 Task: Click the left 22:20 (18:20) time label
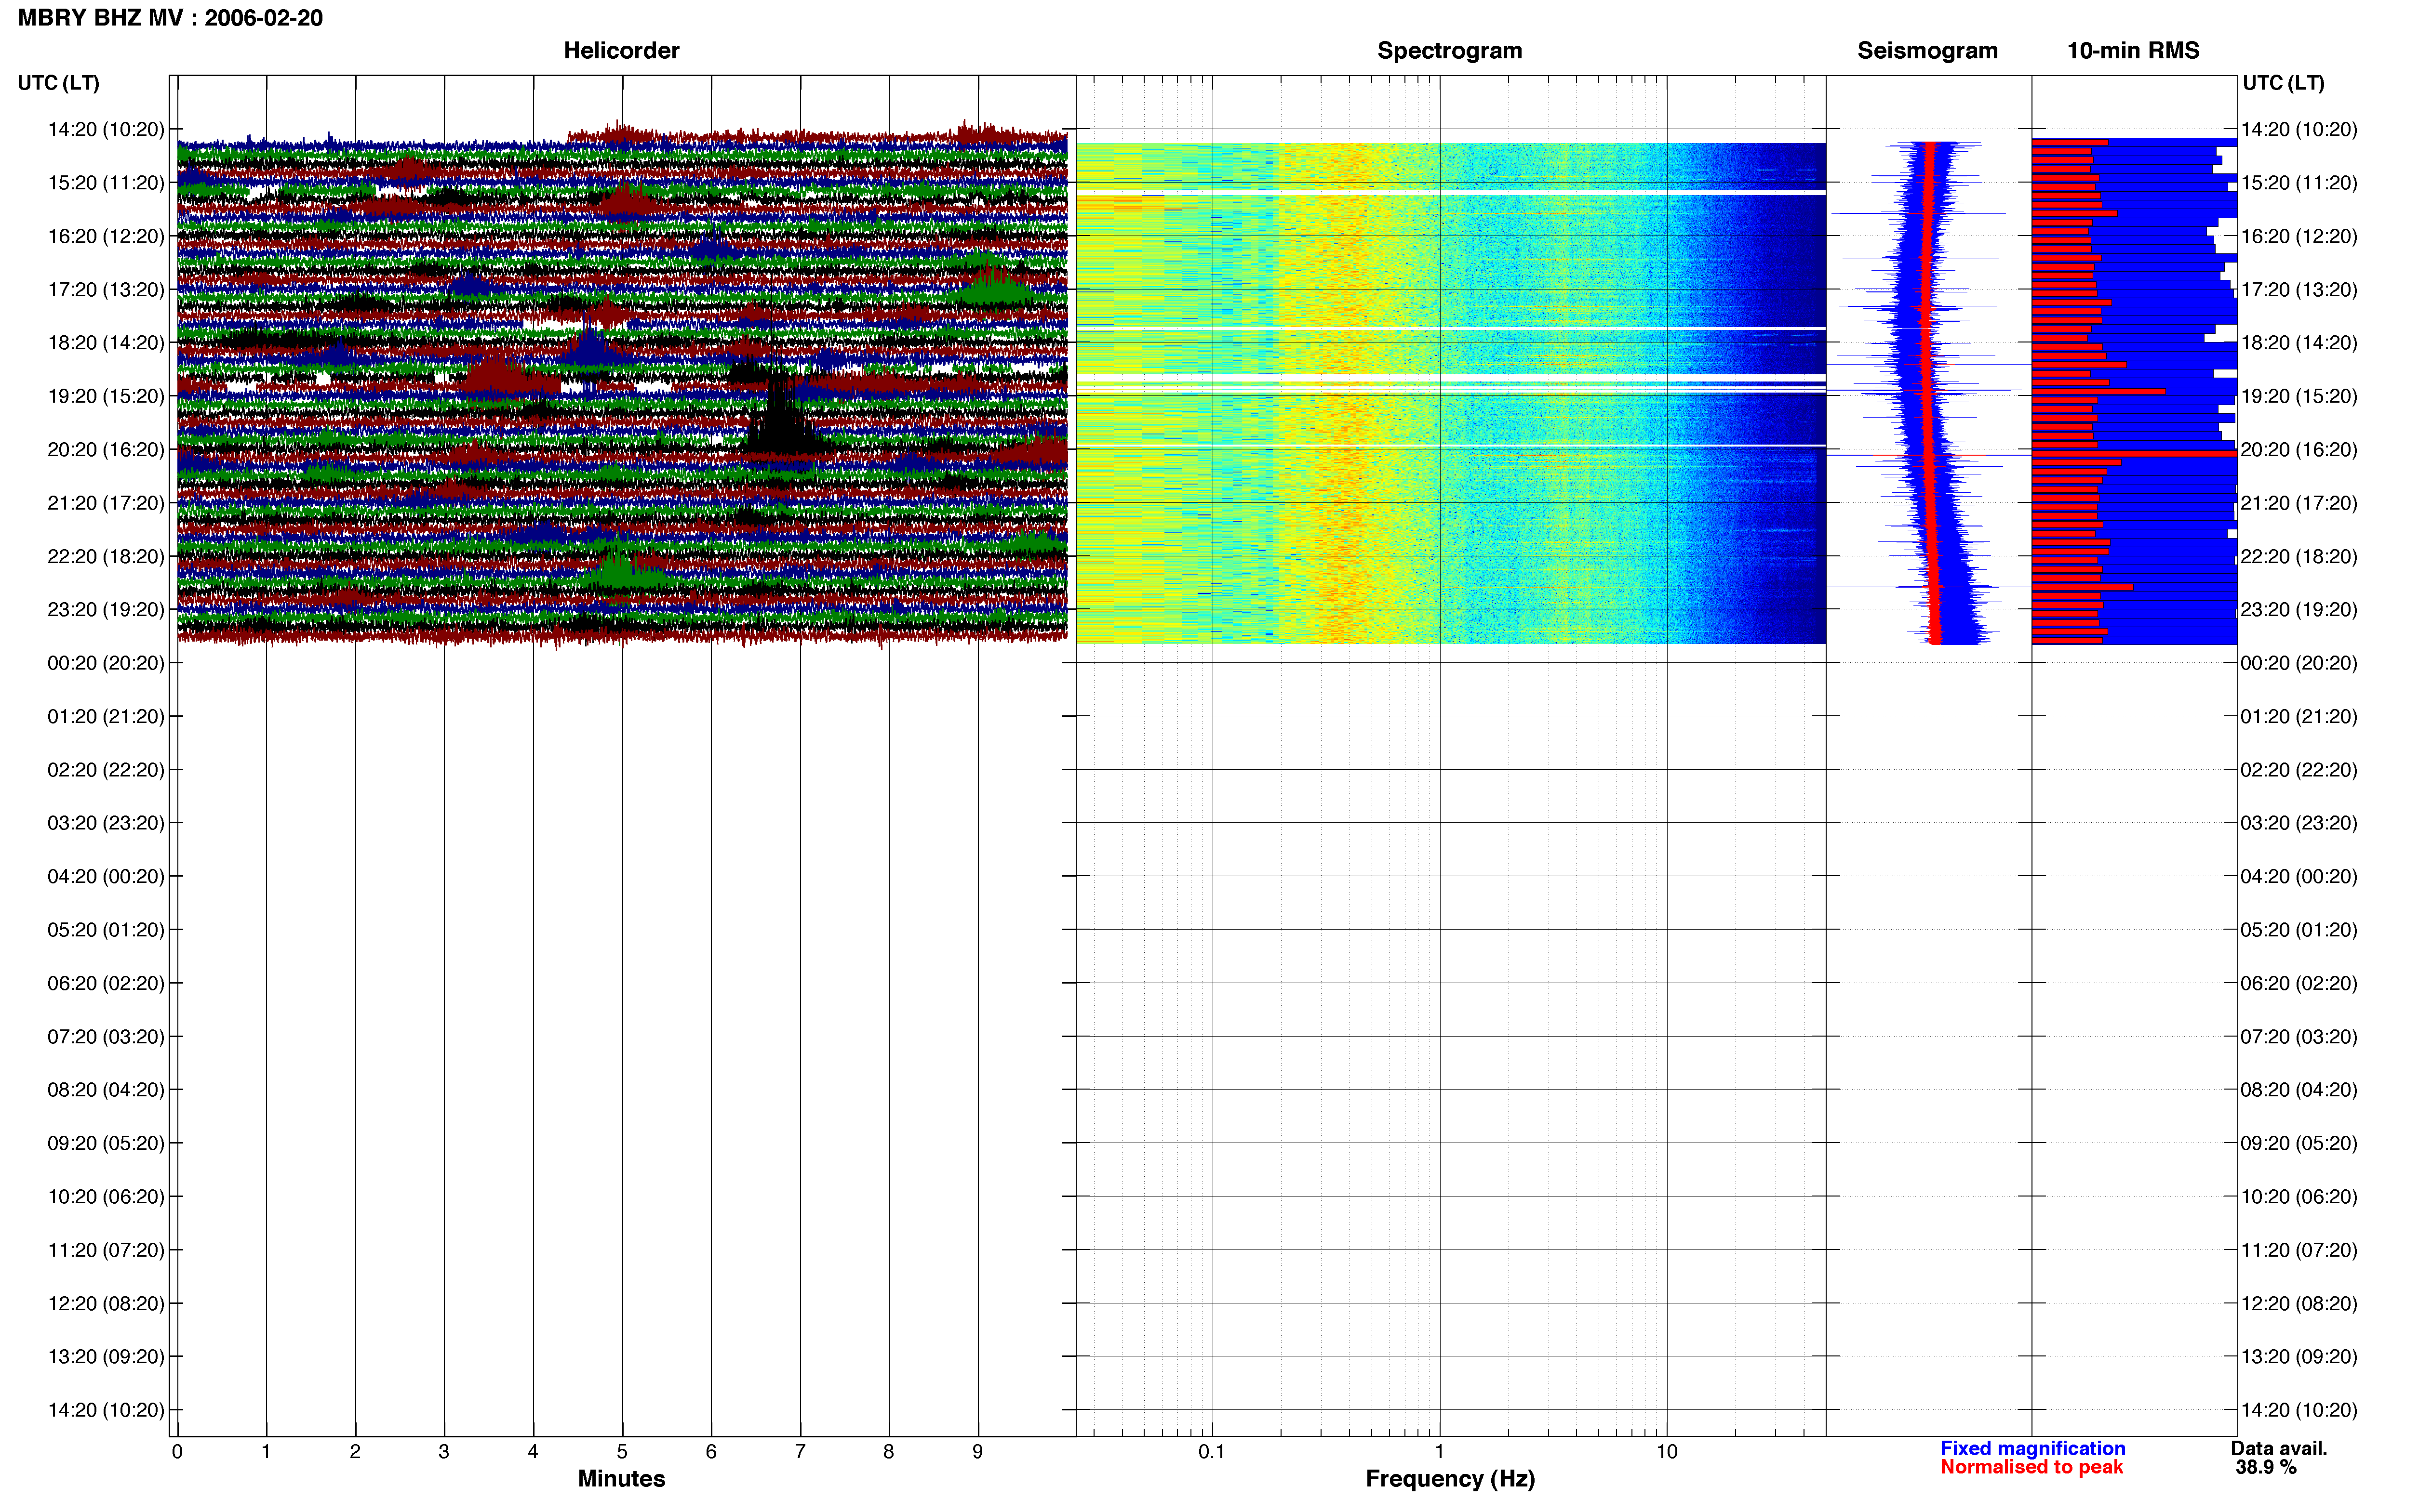(x=106, y=556)
